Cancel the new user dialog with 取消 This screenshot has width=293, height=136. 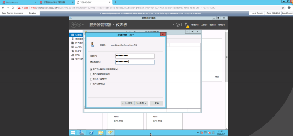coord(157,103)
